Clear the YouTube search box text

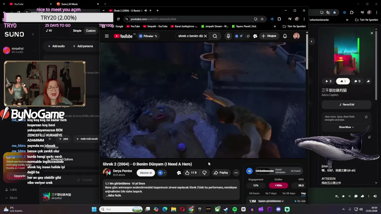pyautogui.click(x=205, y=36)
